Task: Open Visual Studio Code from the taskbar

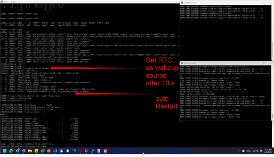Action: 55,151
